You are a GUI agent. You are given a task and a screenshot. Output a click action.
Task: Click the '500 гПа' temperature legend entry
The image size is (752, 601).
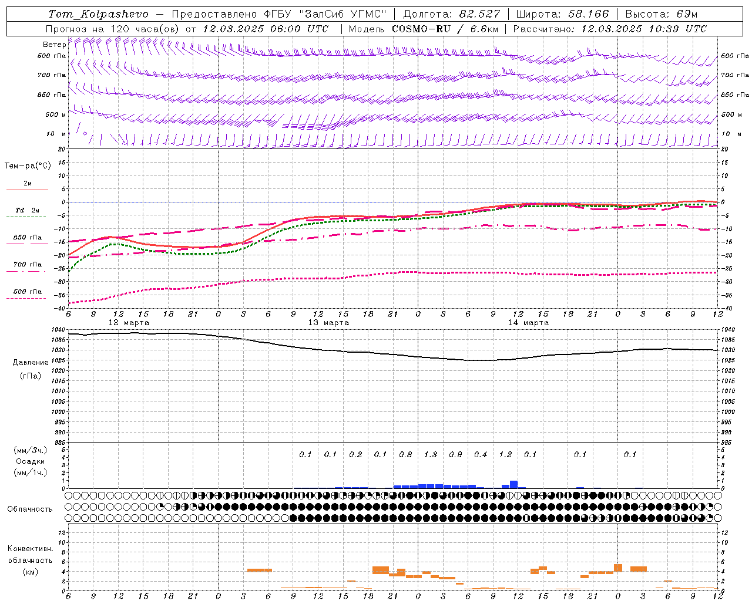pyautogui.click(x=28, y=292)
